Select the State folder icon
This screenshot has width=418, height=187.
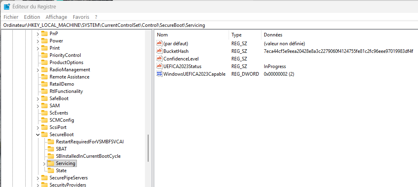click(x=51, y=170)
